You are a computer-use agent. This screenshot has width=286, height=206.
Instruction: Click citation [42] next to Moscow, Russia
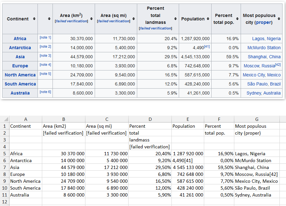point(278,65)
